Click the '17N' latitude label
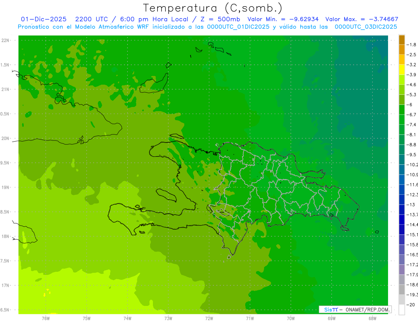Viewport: 418px width, 323px height. point(5,286)
